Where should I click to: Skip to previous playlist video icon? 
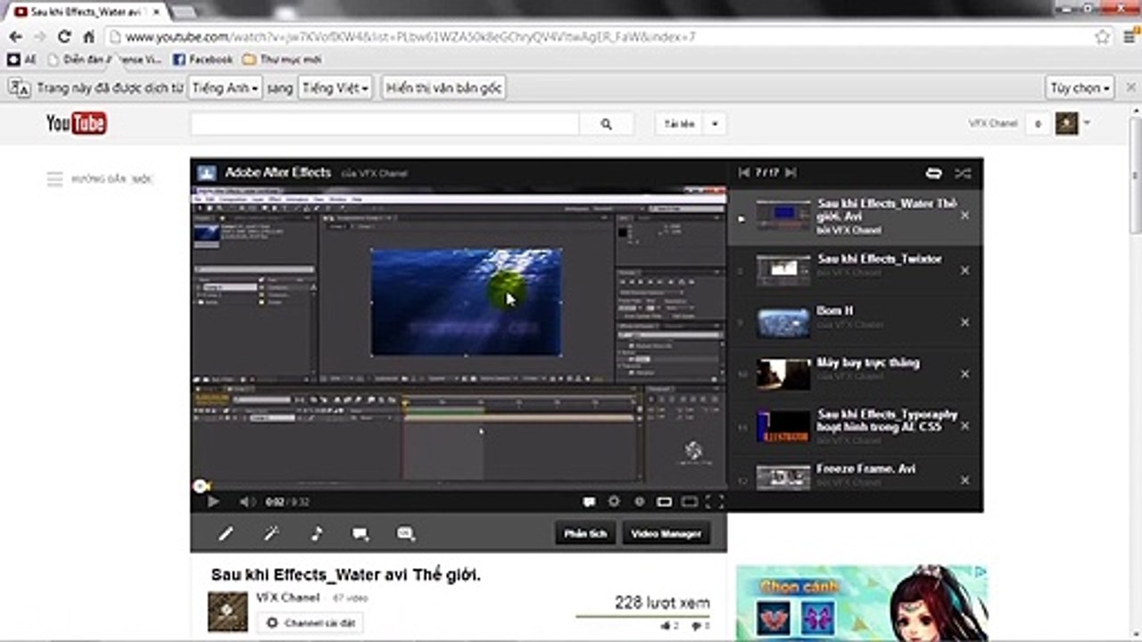744,172
